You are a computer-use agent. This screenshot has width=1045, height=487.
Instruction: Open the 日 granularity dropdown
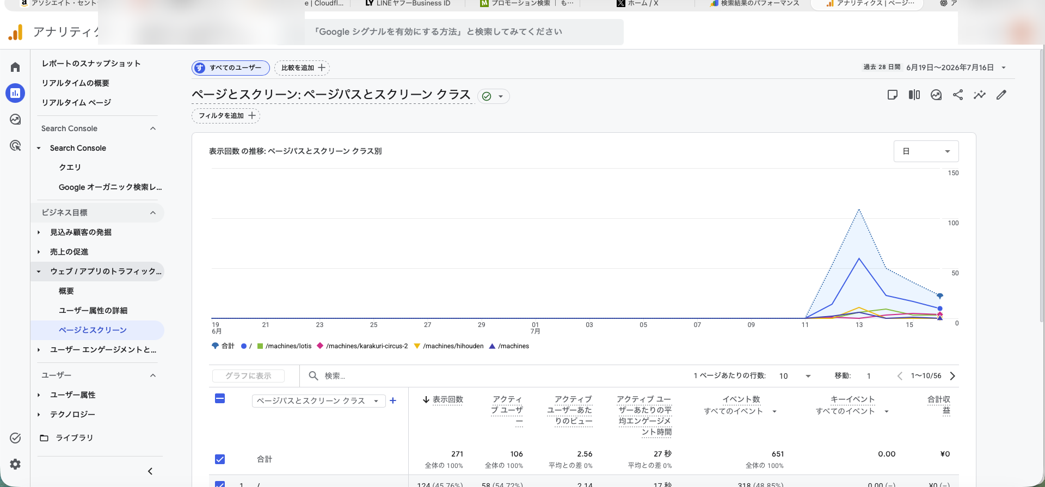(x=926, y=151)
